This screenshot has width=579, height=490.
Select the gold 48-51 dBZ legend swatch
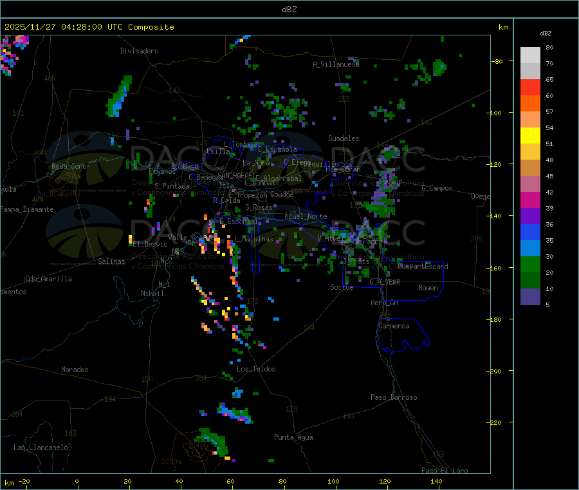[530, 152]
